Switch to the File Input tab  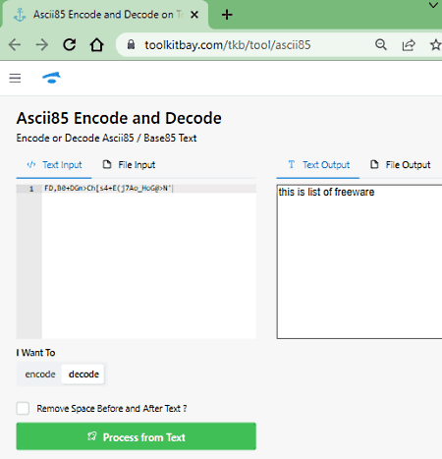129,165
